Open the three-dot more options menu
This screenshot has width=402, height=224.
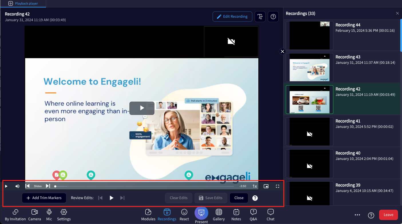pos(357,215)
